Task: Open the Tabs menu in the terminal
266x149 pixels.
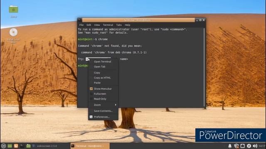Action: click(x=119, y=25)
